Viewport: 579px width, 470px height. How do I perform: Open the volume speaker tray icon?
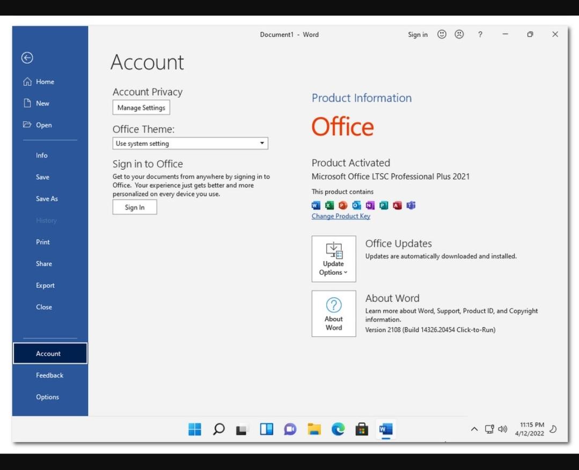click(x=503, y=429)
